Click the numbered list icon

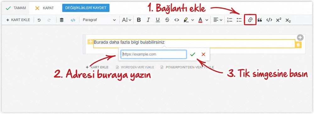coord(230,20)
